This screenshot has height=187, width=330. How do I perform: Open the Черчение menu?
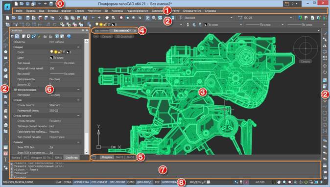[x=94, y=11]
